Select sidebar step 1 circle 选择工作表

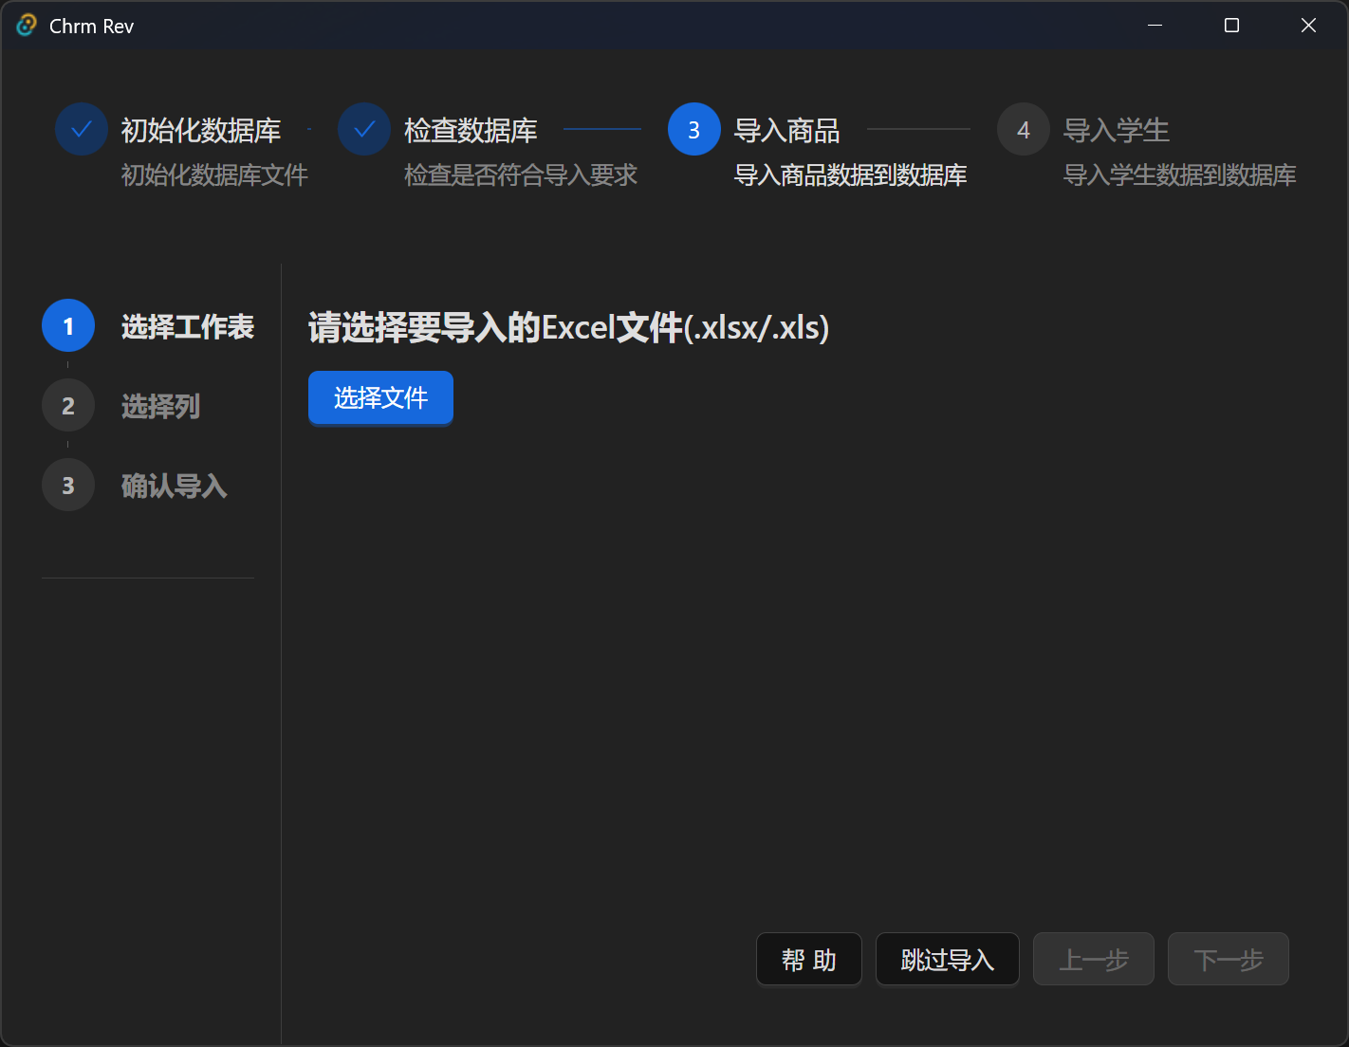click(68, 326)
